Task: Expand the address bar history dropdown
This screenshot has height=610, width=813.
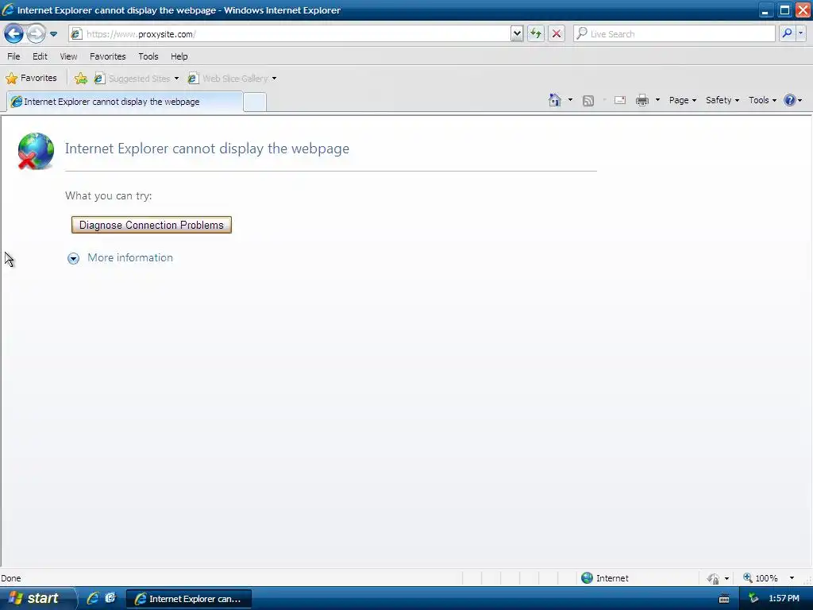Action: point(516,33)
